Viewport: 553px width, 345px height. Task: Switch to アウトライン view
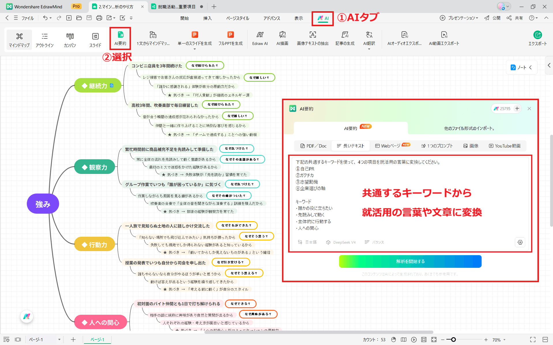click(x=44, y=40)
